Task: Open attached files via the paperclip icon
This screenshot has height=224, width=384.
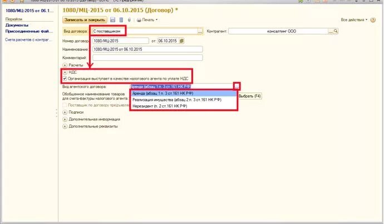Action: coord(129,20)
